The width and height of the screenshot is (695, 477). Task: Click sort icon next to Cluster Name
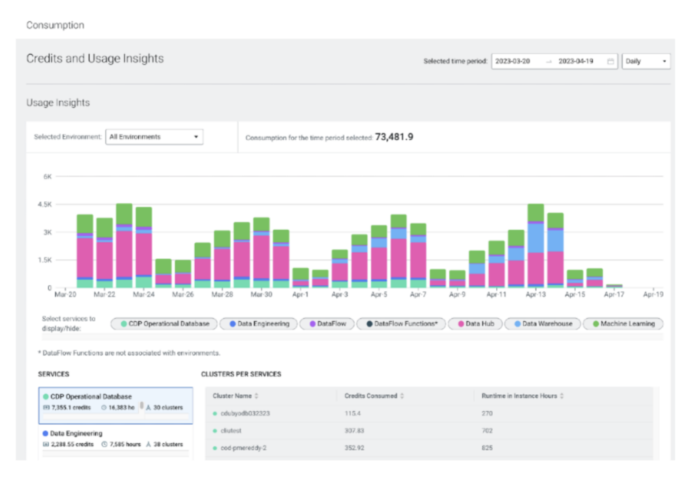256,396
